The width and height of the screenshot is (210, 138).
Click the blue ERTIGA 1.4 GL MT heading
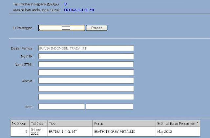pyautogui.click(x=79, y=10)
